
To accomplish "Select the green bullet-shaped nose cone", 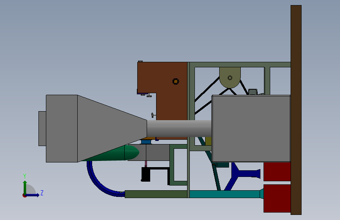I will [x=122, y=154].
